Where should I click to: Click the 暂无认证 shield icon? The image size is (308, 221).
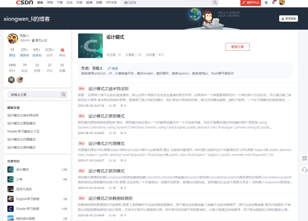pyautogui.click(x=33, y=40)
